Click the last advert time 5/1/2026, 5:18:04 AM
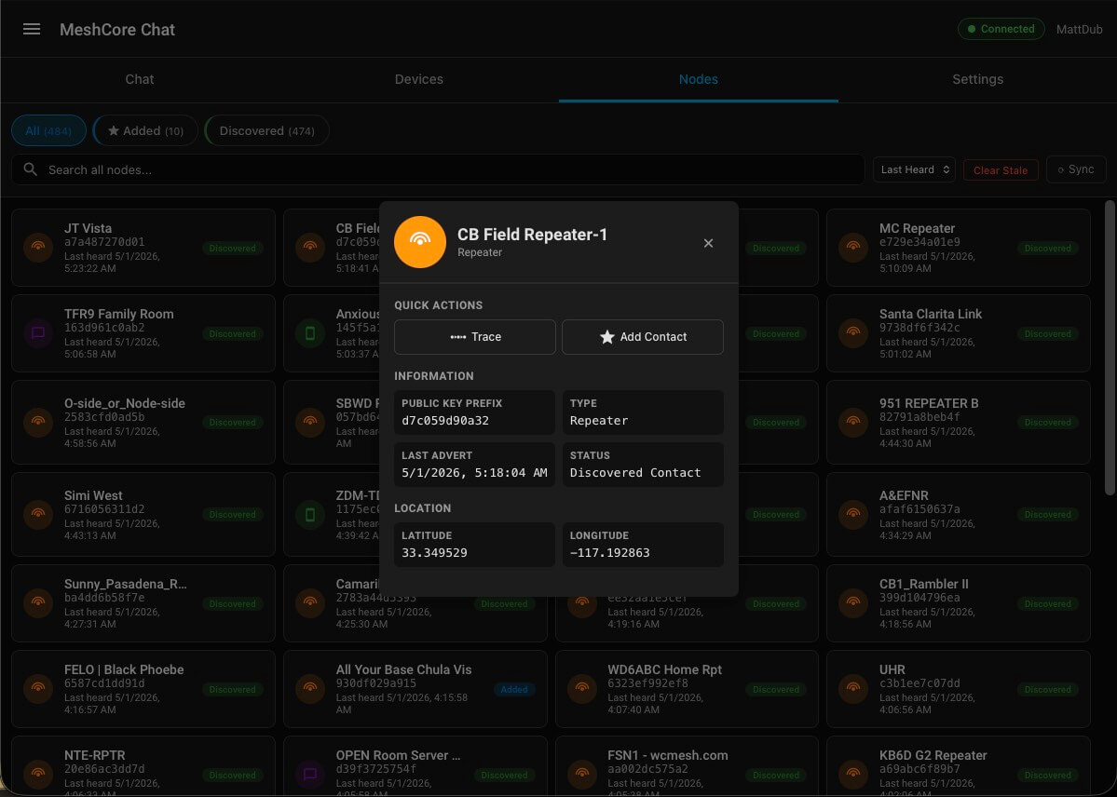 coord(474,472)
